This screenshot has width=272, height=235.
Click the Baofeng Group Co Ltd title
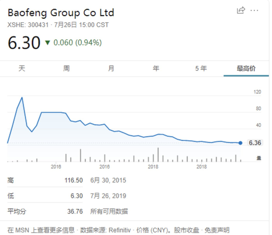61,13
